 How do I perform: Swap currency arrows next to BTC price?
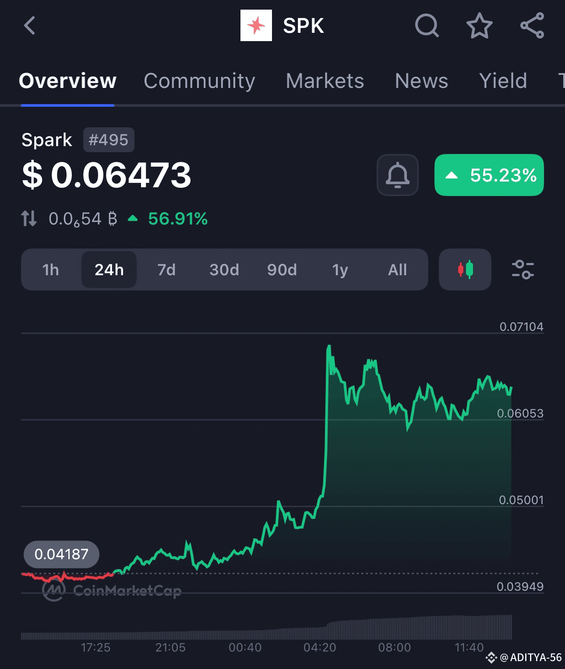click(x=29, y=218)
